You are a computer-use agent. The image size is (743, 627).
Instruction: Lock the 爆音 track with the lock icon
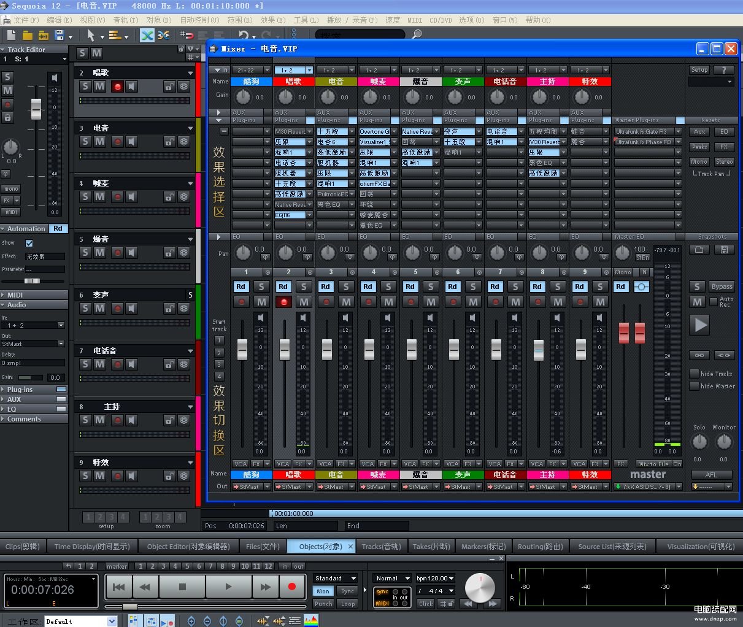point(169,253)
